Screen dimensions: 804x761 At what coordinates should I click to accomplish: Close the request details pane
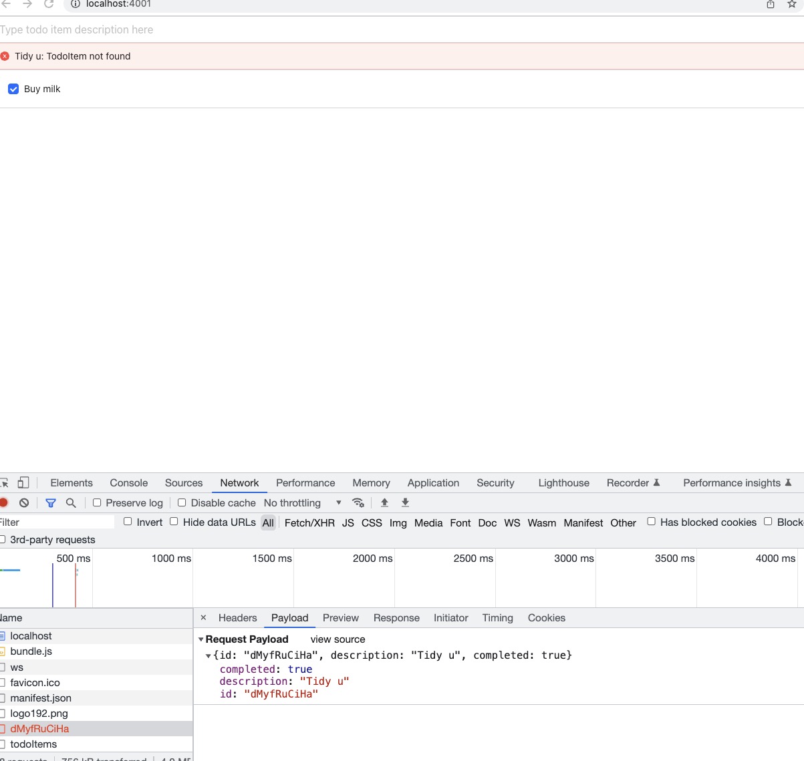203,617
